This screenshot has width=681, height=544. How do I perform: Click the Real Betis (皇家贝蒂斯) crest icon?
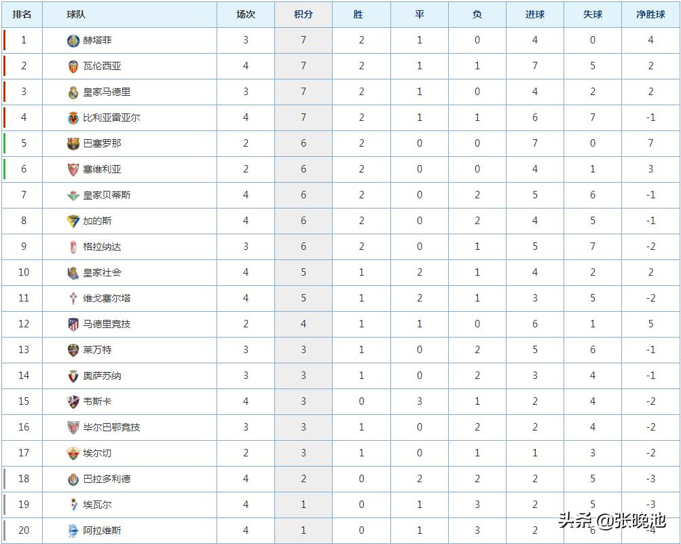point(73,196)
